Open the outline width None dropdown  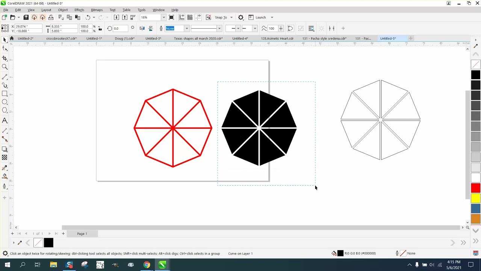point(186,28)
